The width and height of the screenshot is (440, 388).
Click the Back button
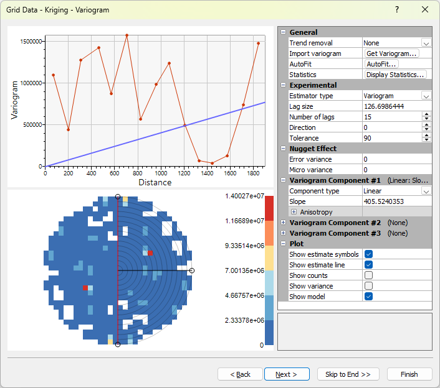click(240, 374)
